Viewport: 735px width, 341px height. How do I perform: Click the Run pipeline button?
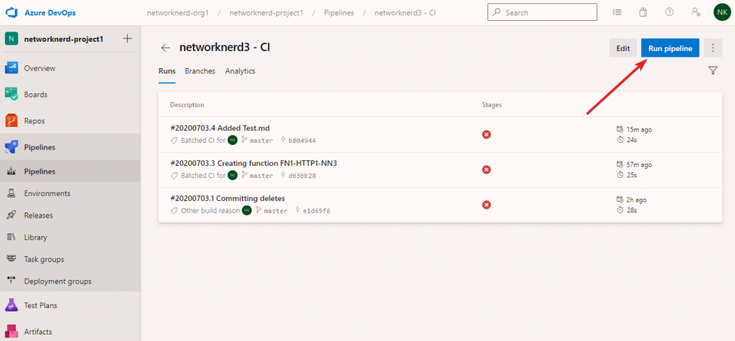[x=670, y=48]
